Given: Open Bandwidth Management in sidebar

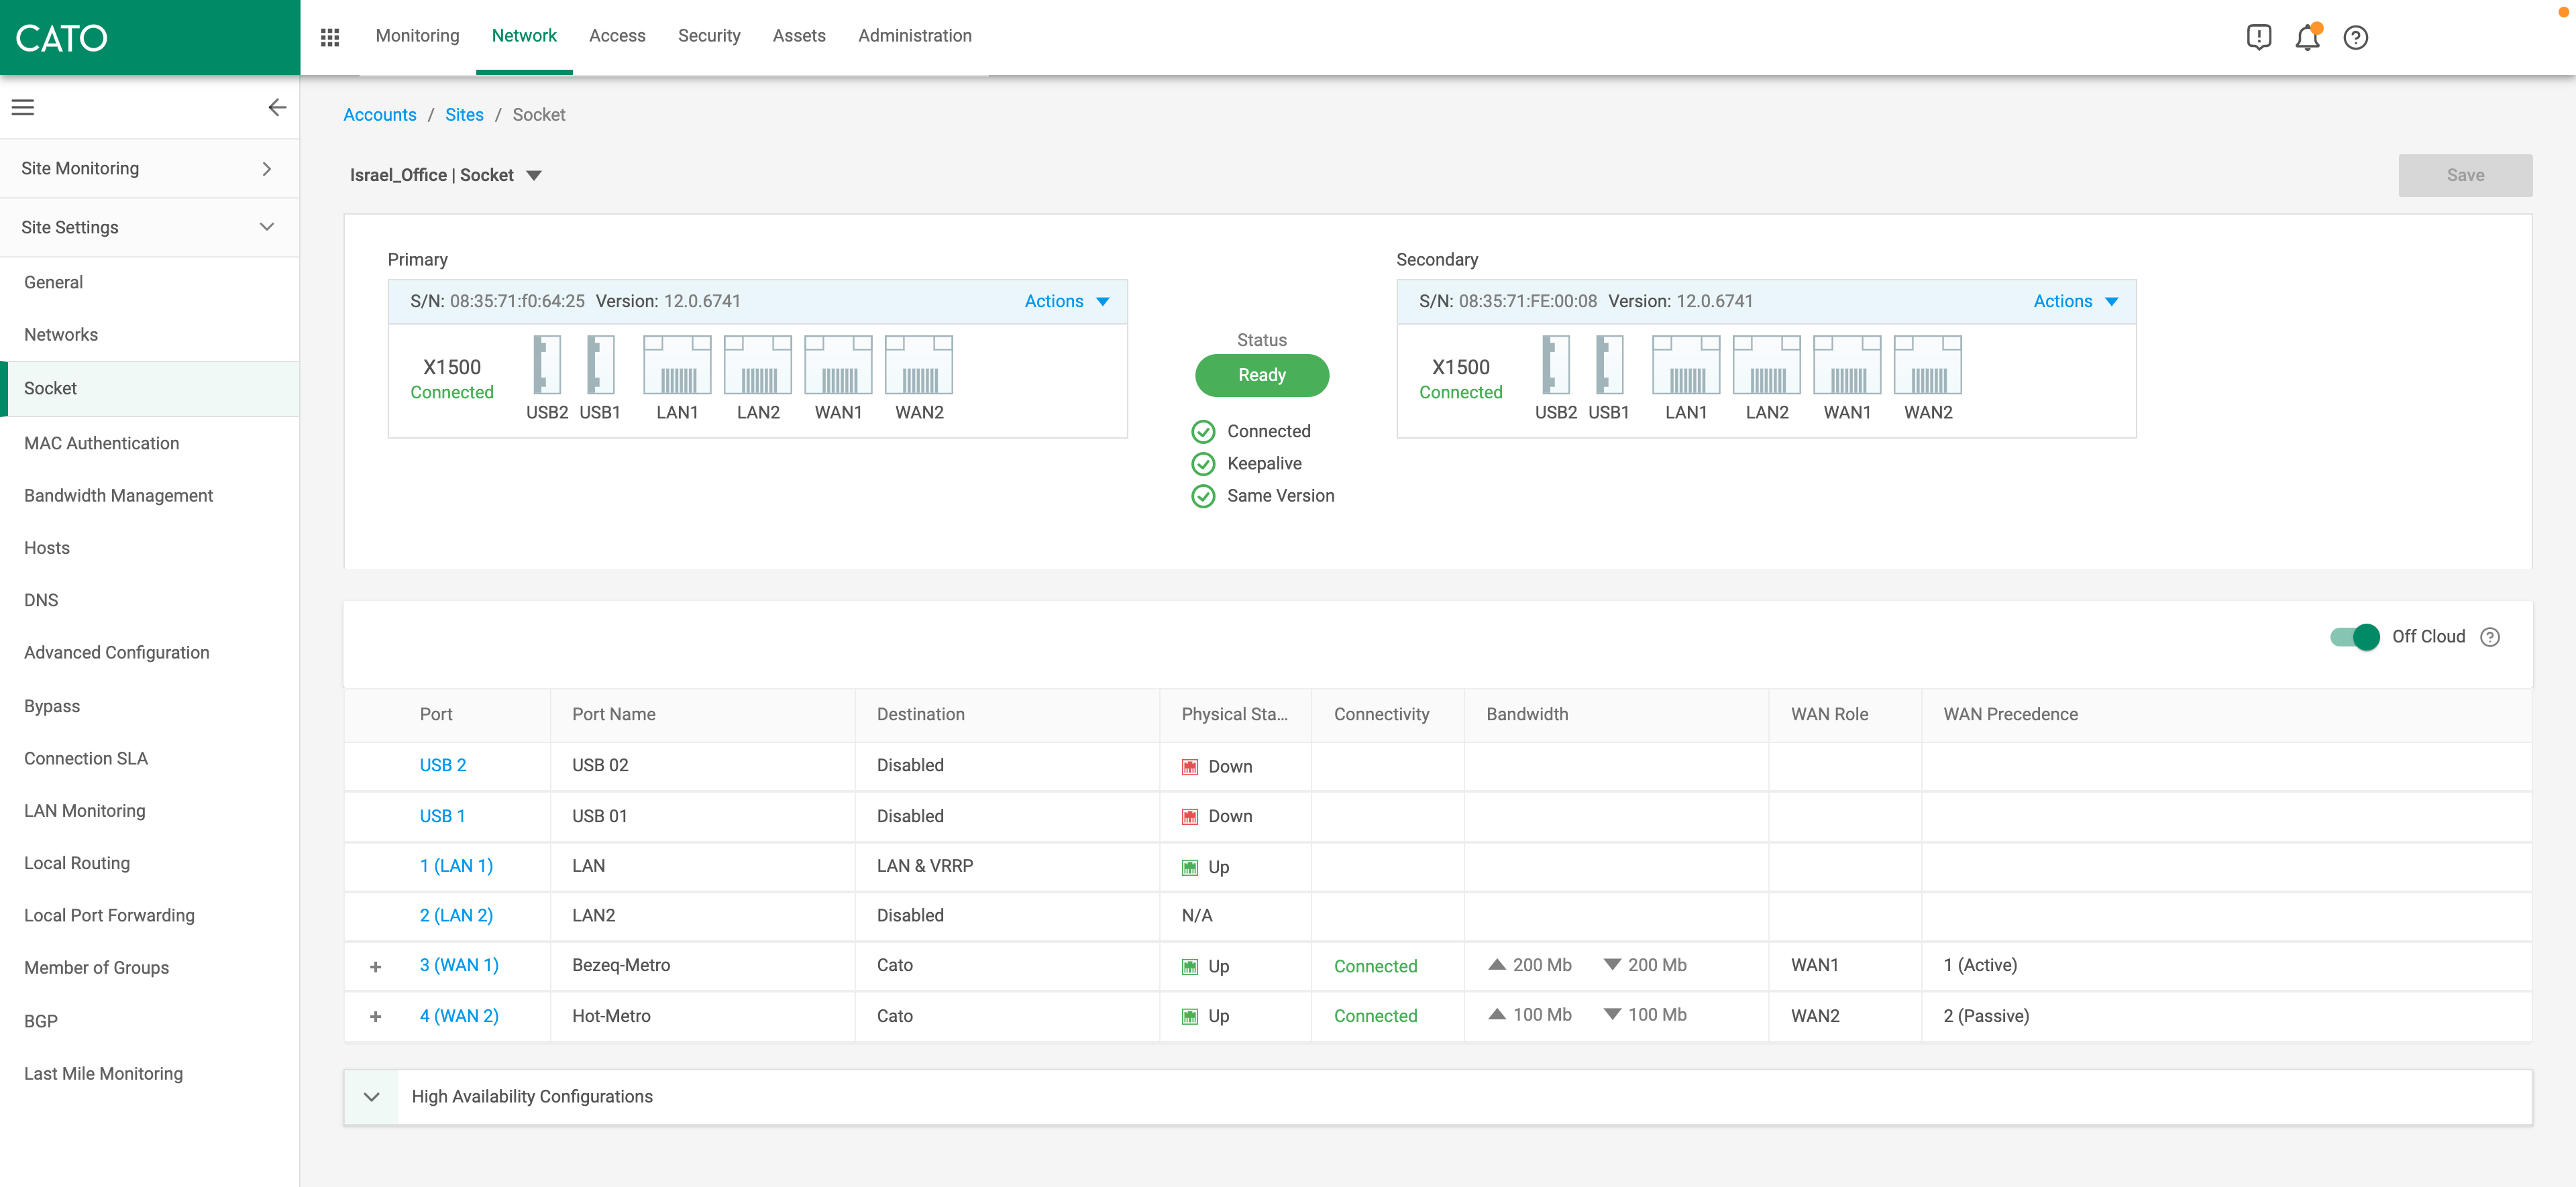Looking at the screenshot, I should pyautogui.click(x=118, y=495).
